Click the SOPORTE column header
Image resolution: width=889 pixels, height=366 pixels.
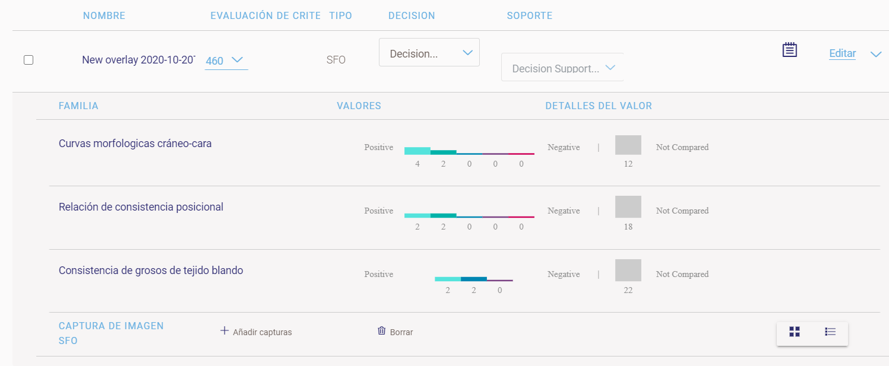click(530, 16)
